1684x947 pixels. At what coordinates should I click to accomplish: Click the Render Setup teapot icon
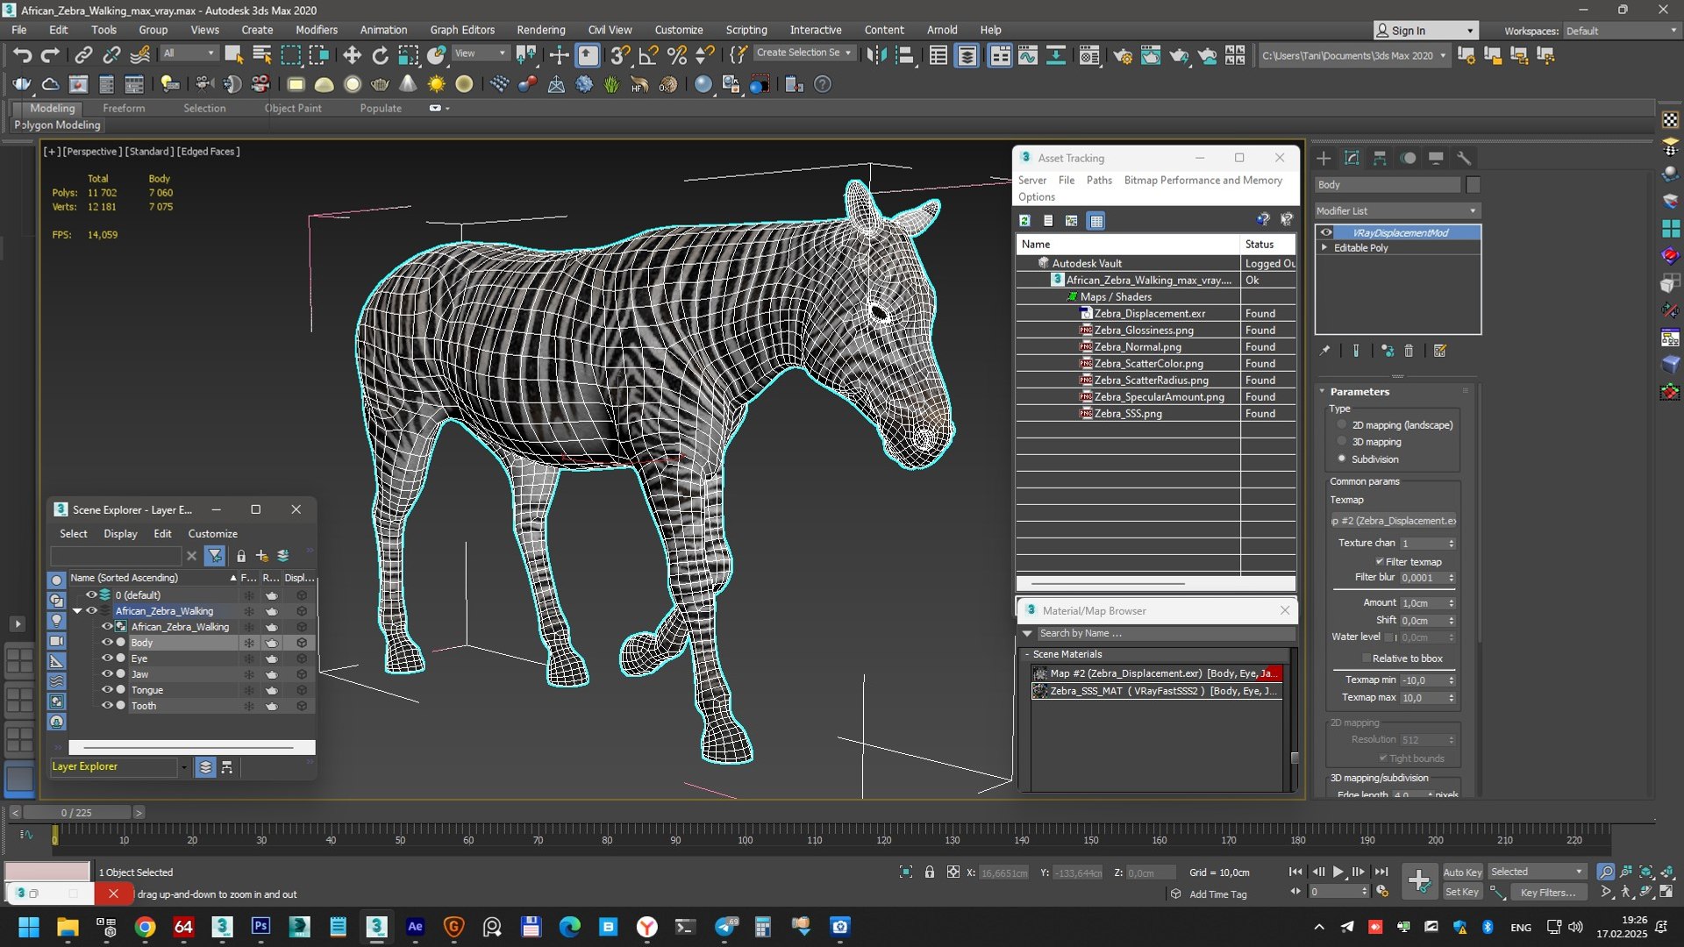click(x=1122, y=56)
